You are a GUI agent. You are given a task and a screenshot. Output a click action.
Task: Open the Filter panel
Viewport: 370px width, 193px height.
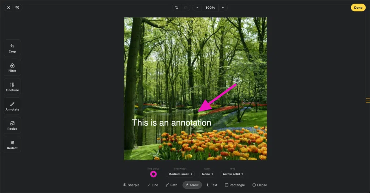[x=12, y=68]
